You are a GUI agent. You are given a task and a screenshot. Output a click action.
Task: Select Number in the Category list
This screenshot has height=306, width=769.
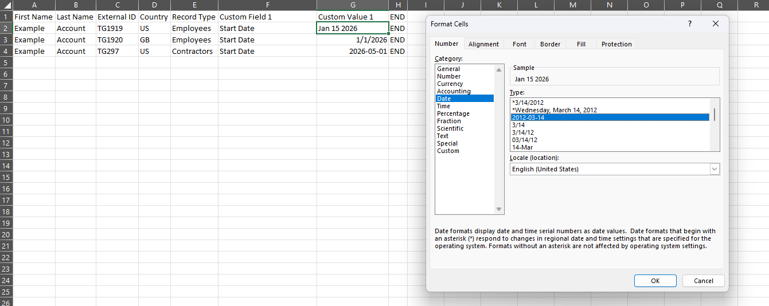[x=464, y=76]
